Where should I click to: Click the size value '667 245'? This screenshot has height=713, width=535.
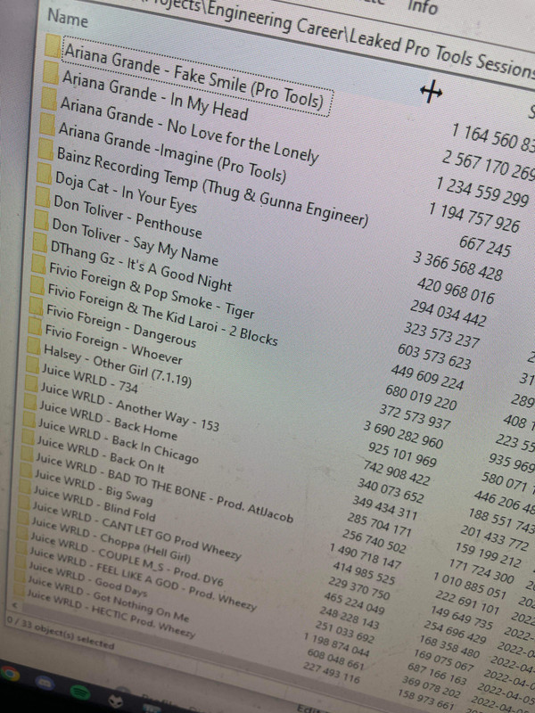click(x=485, y=246)
